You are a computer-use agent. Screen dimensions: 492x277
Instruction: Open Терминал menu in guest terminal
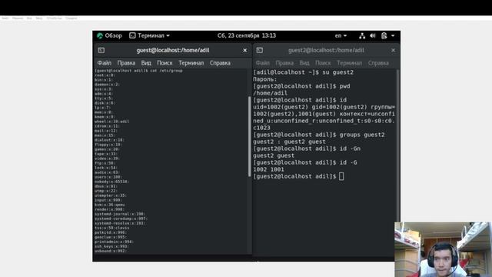pyautogui.click(x=191, y=63)
